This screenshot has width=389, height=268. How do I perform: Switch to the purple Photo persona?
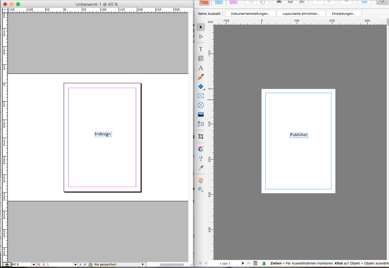(x=233, y=2)
